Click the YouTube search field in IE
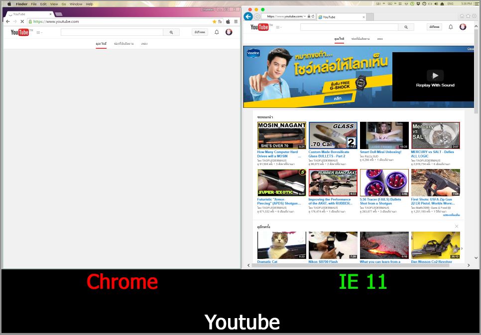 349,27
